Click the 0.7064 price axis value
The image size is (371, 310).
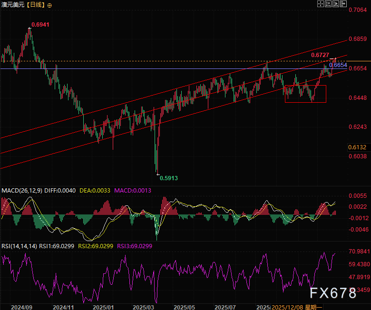click(358, 10)
